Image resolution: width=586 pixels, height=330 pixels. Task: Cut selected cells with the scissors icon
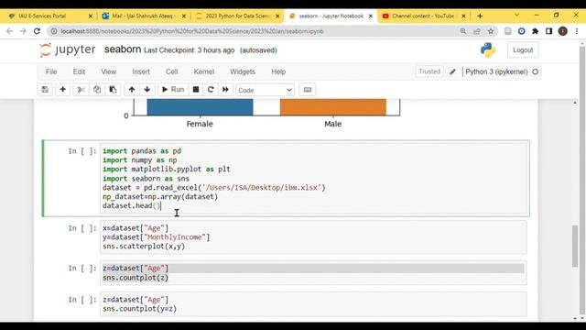tap(81, 90)
